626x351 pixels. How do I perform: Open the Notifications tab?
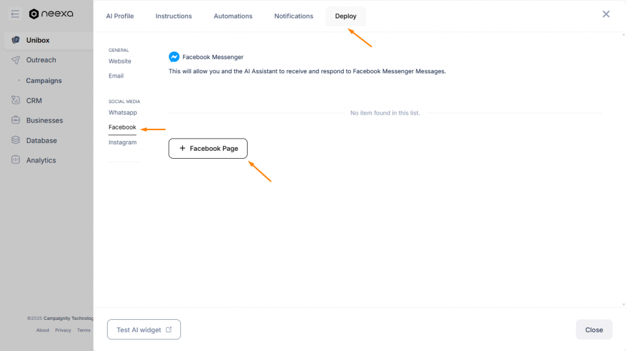[x=294, y=16]
